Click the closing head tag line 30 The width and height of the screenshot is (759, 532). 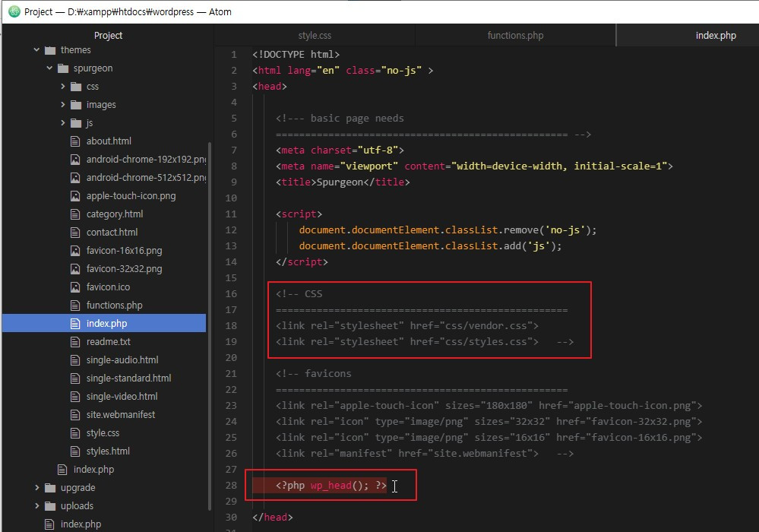coord(273,517)
